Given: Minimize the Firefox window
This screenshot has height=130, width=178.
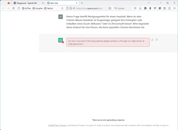Looking at the screenshot, I should [161, 3].
